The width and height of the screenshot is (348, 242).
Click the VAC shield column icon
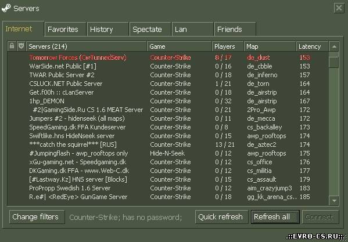(x=21, y=46)
